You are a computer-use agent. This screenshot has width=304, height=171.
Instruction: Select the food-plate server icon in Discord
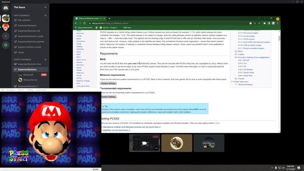(x=6, y=18)
